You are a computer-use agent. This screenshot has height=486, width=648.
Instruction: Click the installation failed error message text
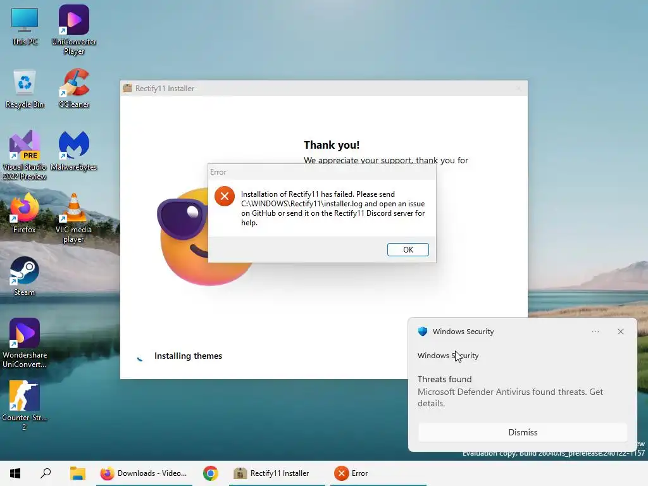[x=333, y=208]
